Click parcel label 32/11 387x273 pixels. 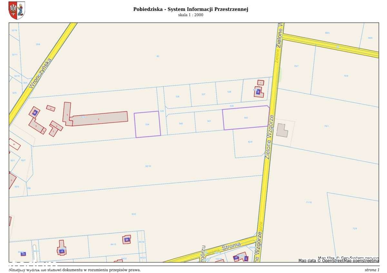click(x=15, y=55)
